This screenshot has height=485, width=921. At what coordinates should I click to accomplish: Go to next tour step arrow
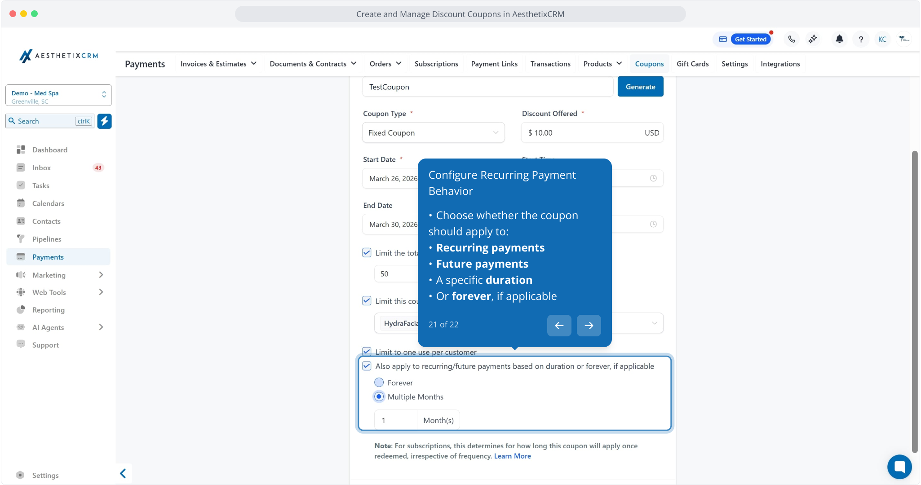(x=589, y=325)
